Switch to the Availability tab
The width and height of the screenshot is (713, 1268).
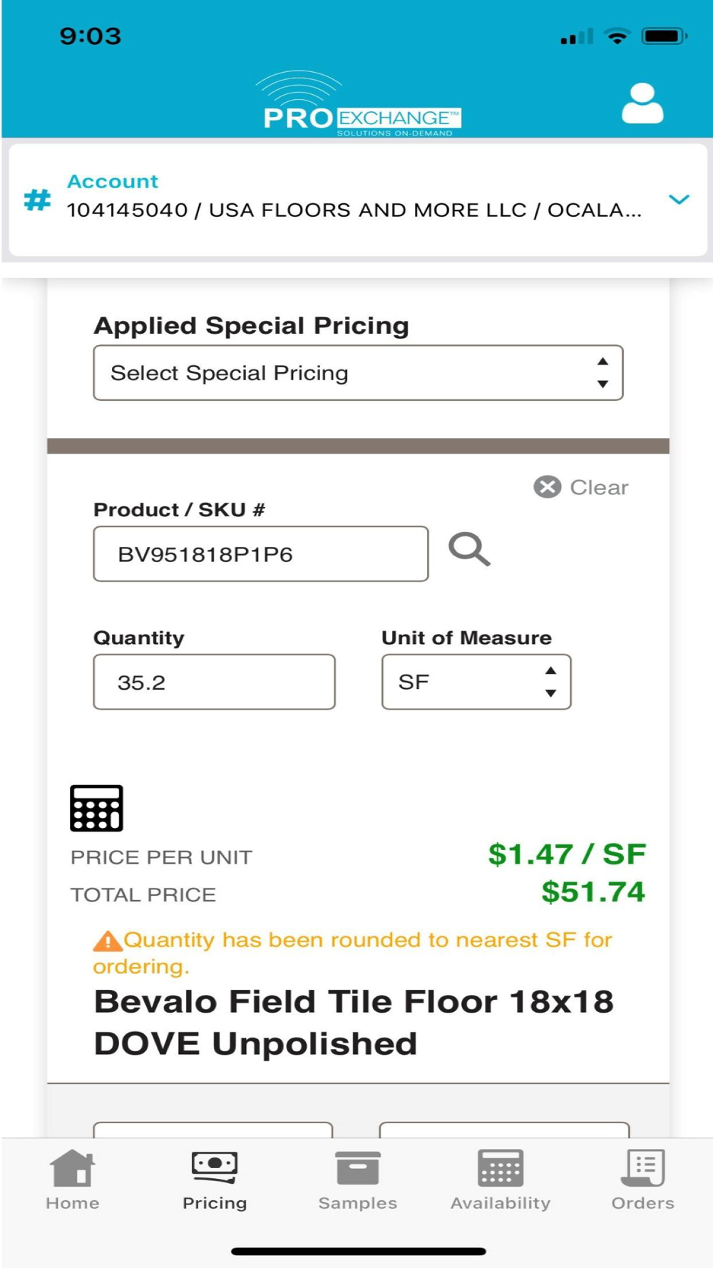(500, 1180)
